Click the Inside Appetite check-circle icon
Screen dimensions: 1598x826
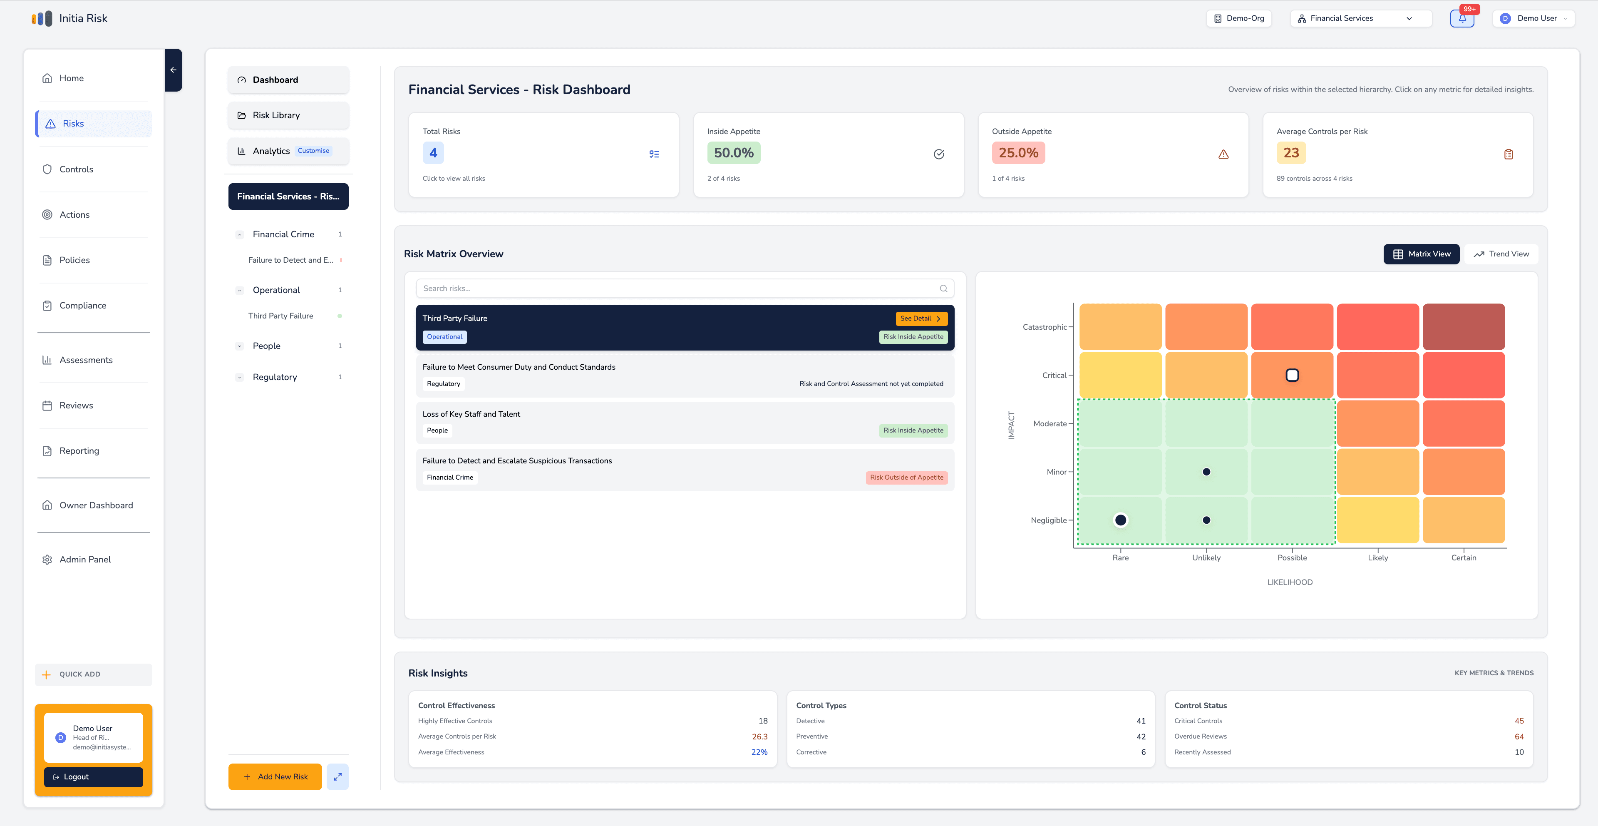pos(938,154)
